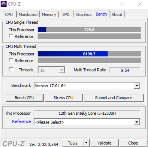
Task: Click the Stress CPU button
Action: pos(63,98)
